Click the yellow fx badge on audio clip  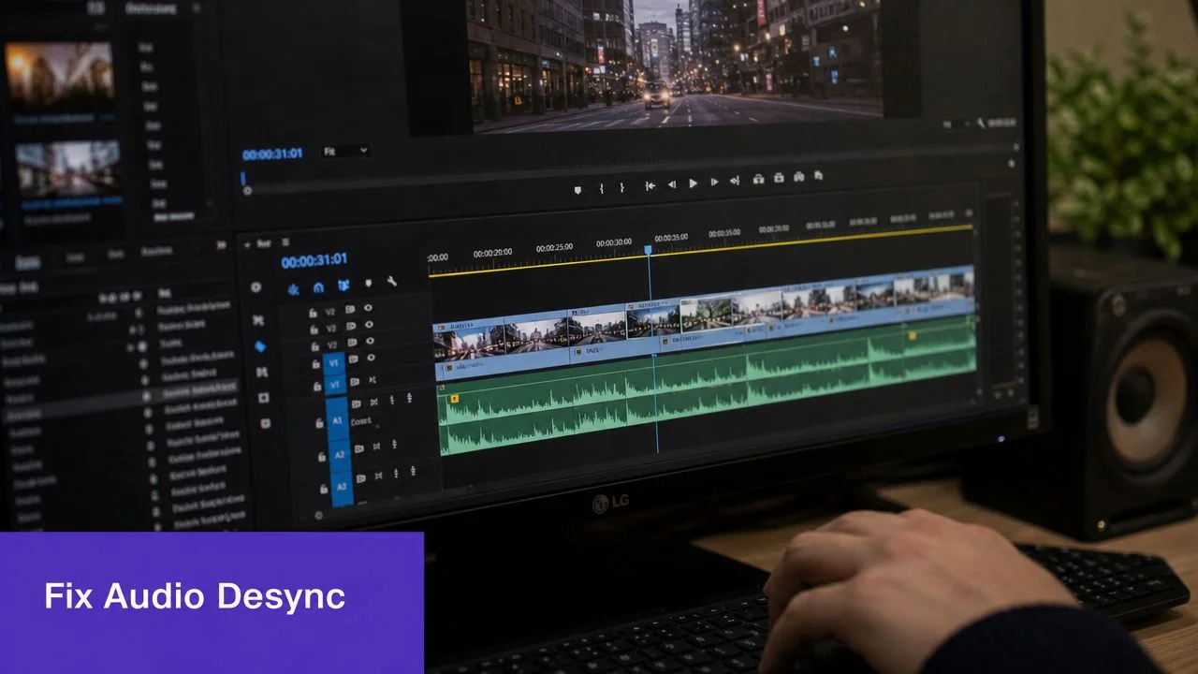pos(455,399)
